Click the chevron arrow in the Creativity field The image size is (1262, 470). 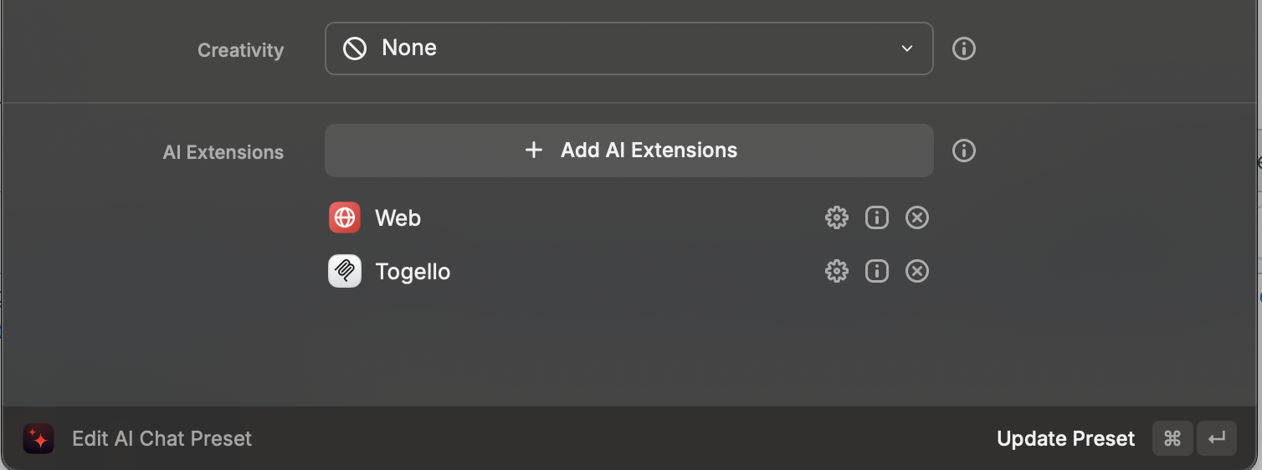pyautogui.click(x=907, y=49)
